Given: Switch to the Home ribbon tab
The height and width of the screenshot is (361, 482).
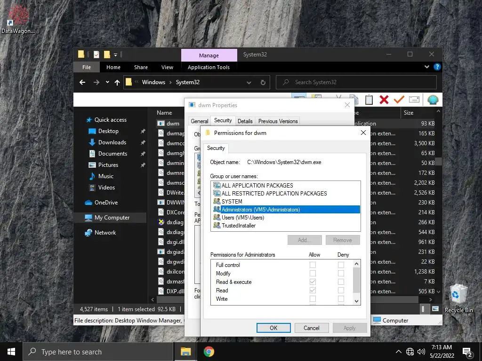Looking at the screenshot, I should point(113,67).
